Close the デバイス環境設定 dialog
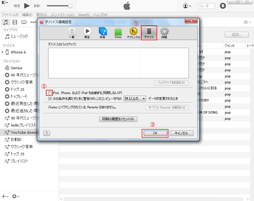This screenshot has height=201, width=254. [x=191, y=21]
